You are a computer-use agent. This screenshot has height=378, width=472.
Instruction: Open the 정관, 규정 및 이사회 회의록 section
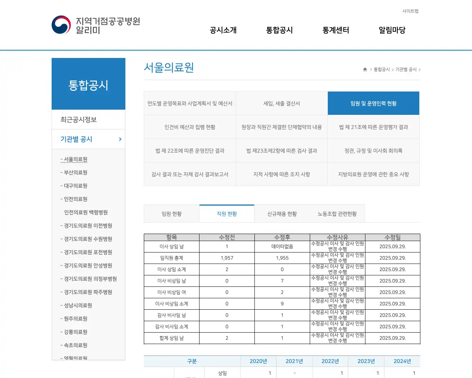click(x=374, y=150)
